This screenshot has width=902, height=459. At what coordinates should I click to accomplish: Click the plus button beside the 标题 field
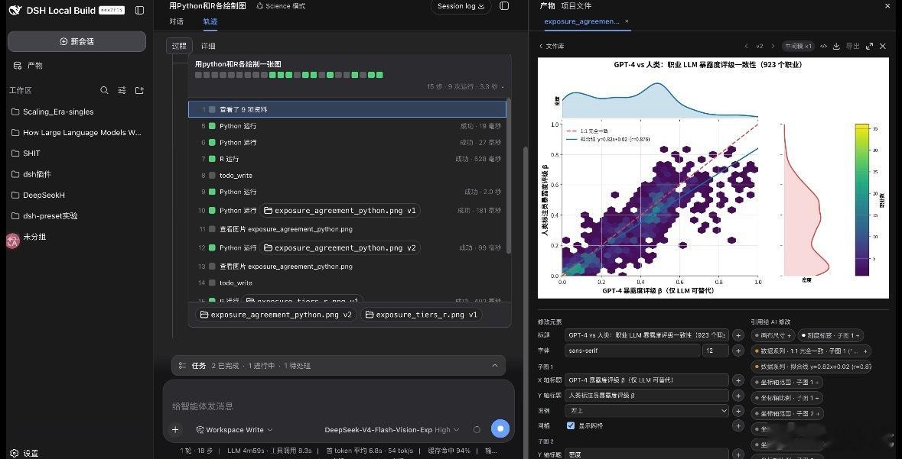(x=738, y=335)
